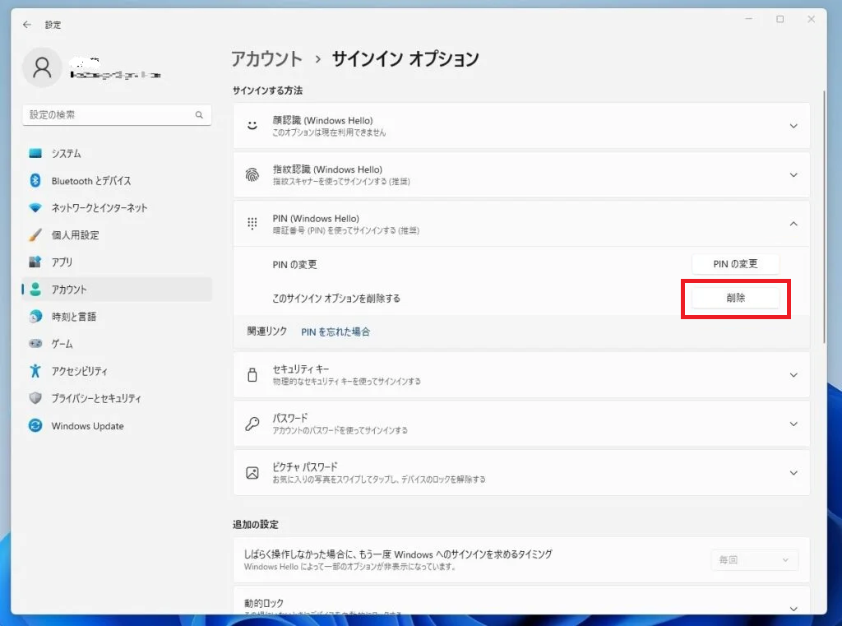Click the ゲーム controller icon
Image resolution: width=842 pixels, height=626 pixels.
coord(35,343)
